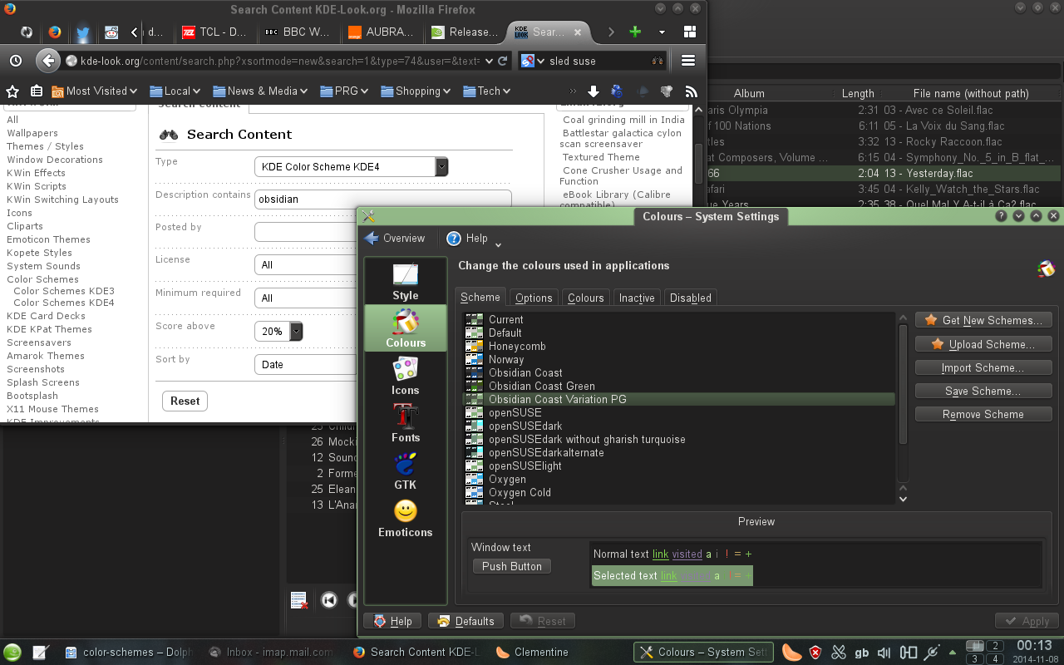Open the Score above dropdown
Viewport: 1064px width, 665px height.
pos(278,331)
